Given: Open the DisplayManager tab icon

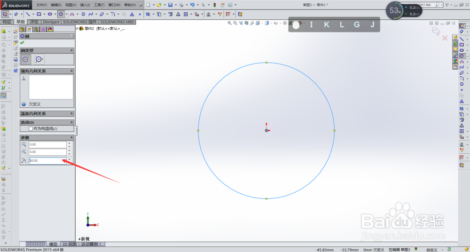Looking at the screenshot, I should coord(50,29).
